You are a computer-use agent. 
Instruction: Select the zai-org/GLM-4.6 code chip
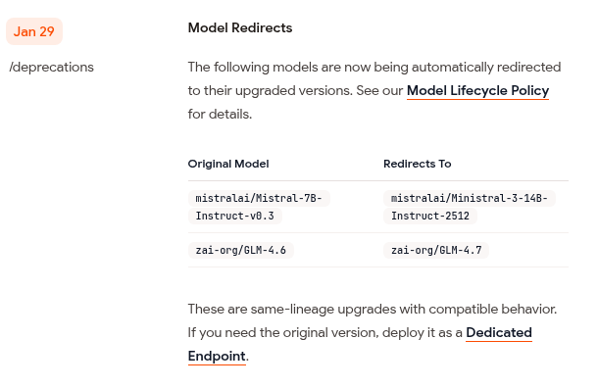point(241,250)
